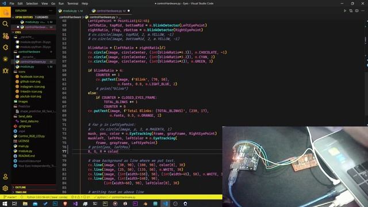
Task: Click the Open Changes icon in editor toolbar
Action: [351, 11]
